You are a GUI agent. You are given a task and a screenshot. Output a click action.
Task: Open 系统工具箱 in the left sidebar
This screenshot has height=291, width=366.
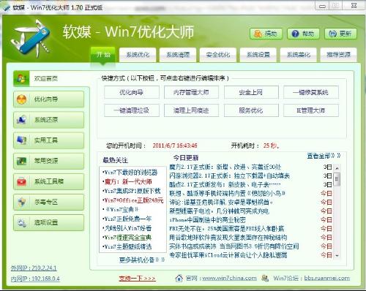pyautogui.click(x=48, y=181)
